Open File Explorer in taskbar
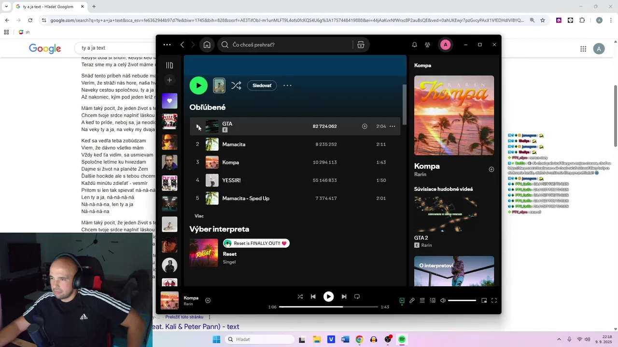Image resolution: width=618 pixels, height=347 pixels. tap(317, 339)
